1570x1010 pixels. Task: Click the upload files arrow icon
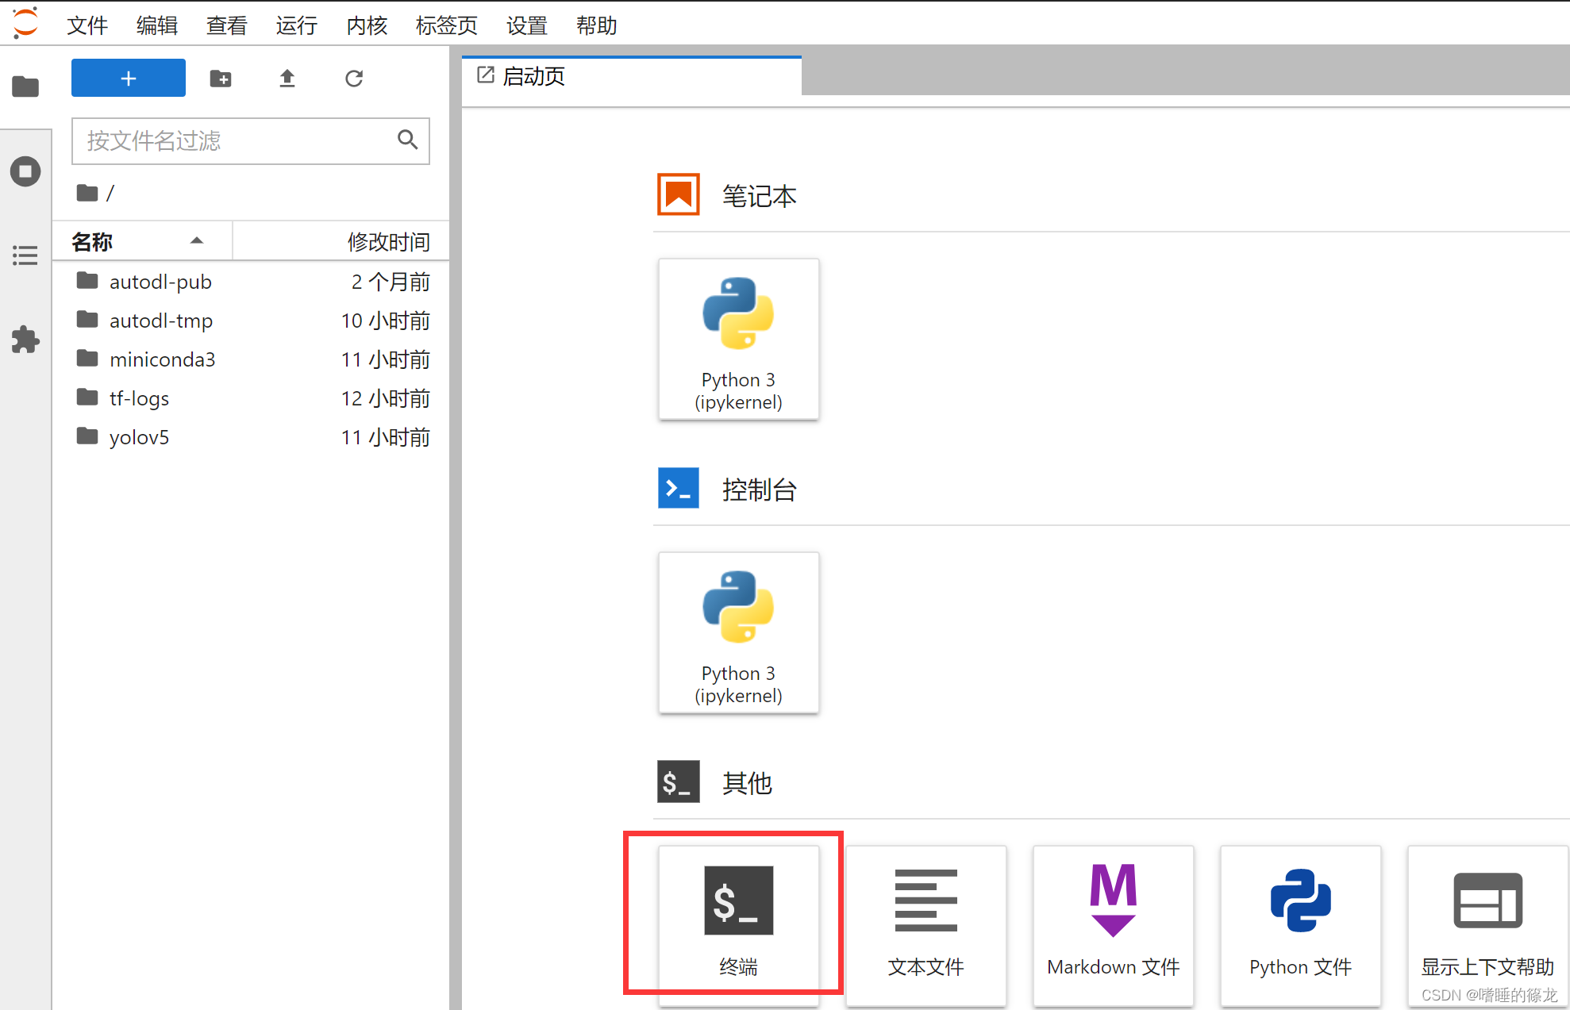click(x=287, y=78)
